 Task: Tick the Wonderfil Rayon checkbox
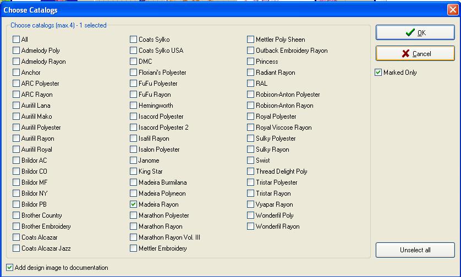click(x=250, y=226)
